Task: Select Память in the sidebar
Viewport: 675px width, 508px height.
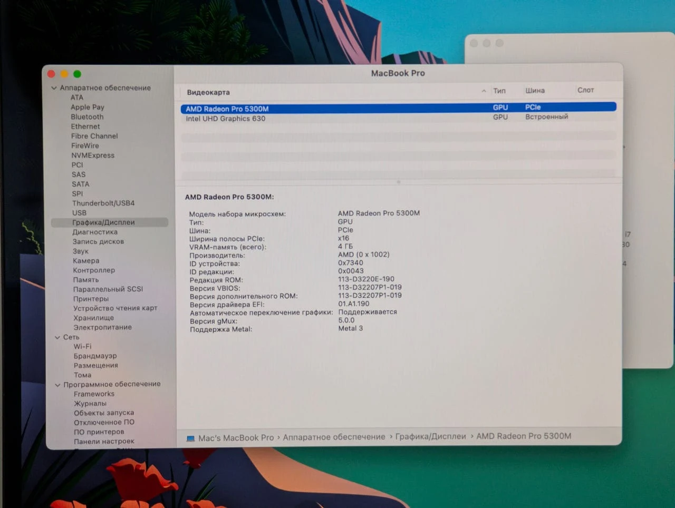Action: tap(86, 280)
